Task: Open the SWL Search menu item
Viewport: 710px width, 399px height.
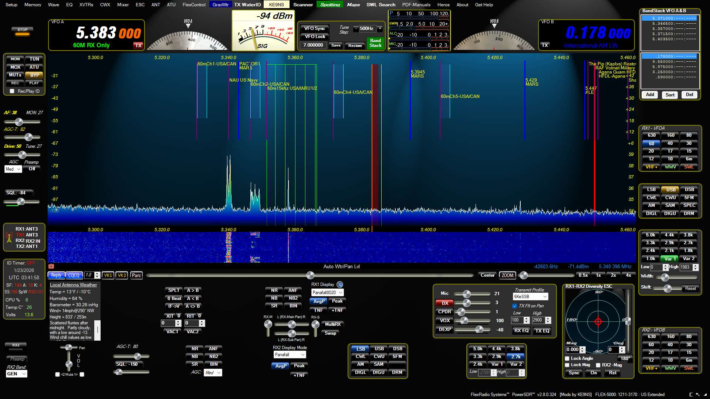Action: click(x=381, y=5)
